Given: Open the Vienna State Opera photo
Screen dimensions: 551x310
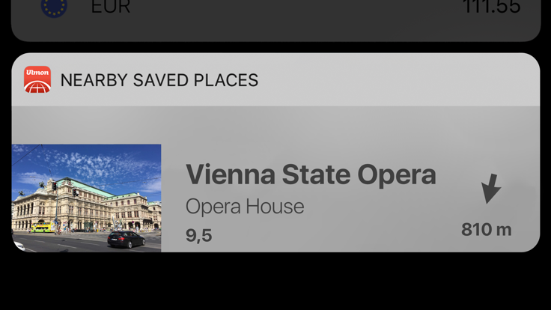Looking at the screenshot, I should point(86,198).
